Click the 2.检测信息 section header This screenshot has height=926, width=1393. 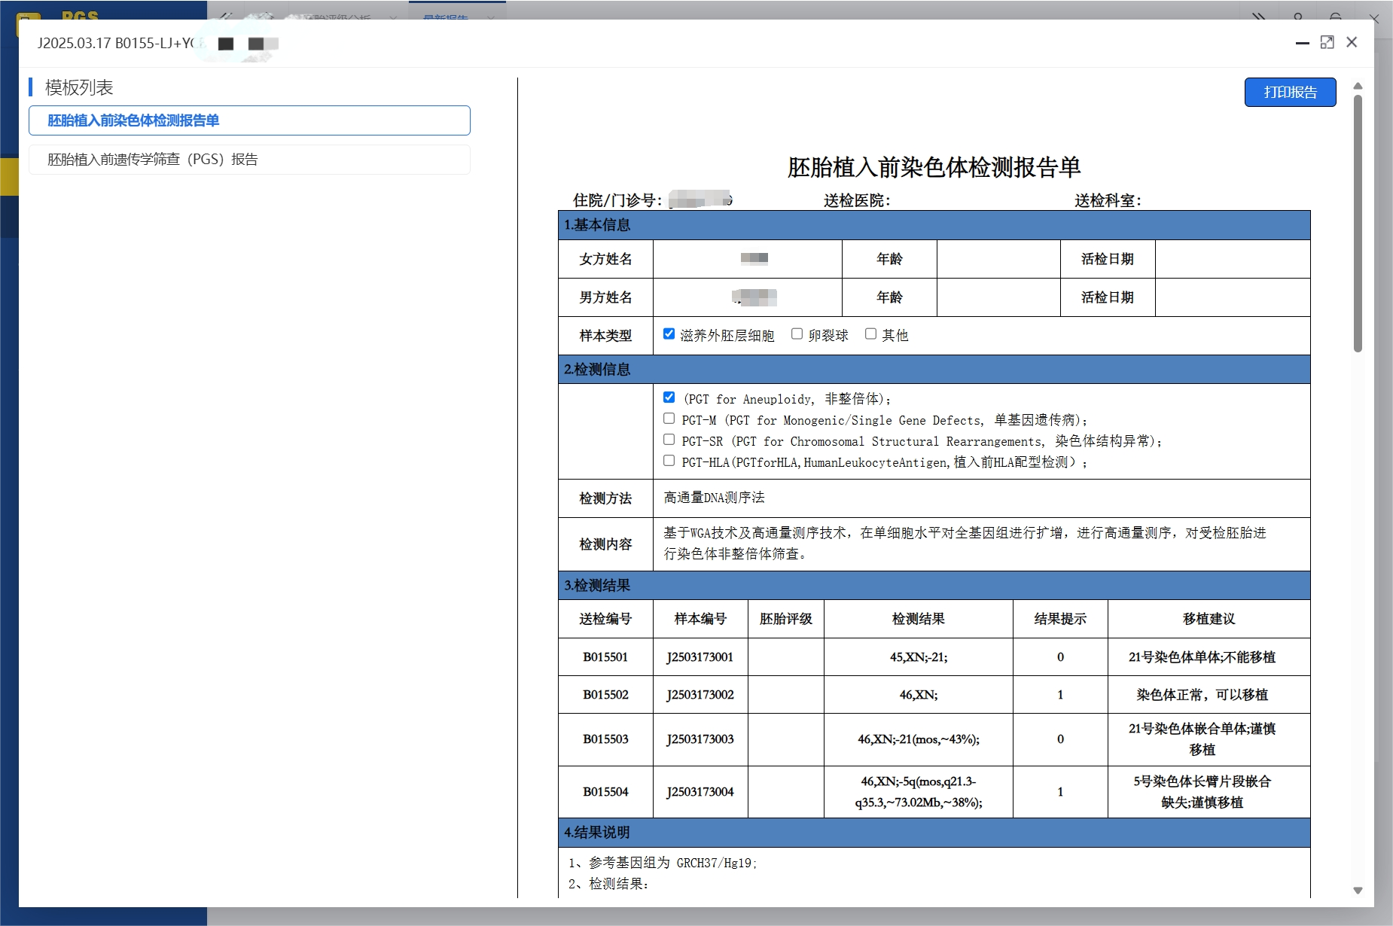coord(934,370)
